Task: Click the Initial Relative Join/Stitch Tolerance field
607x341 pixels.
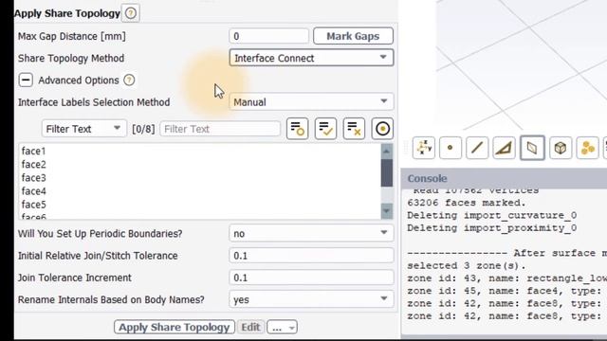Action: click(x=311, y=256)
